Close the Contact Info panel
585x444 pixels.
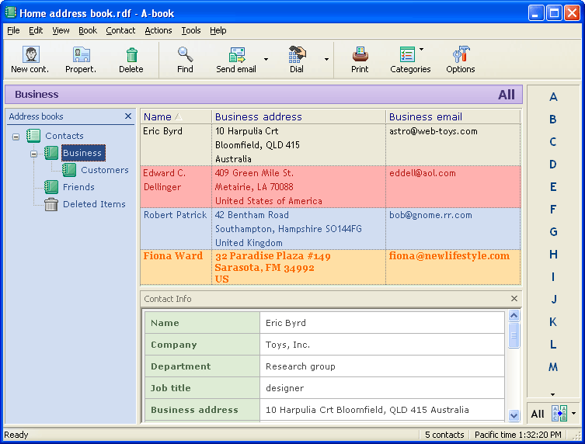[x=514, y=299]
